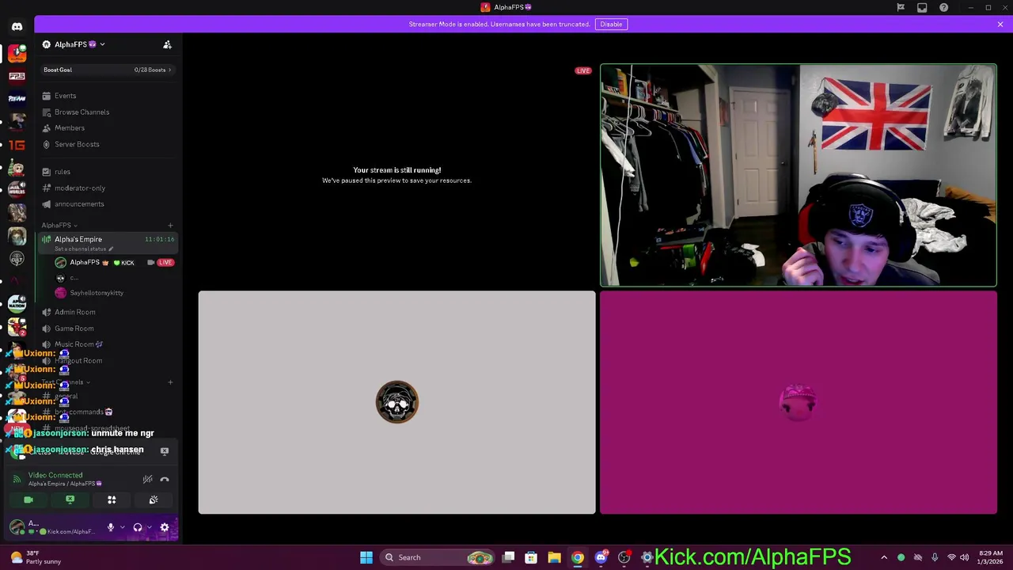1013x570 pixels.
Task: Mute the microphone in user panel
Action: (x=111, y=527)
